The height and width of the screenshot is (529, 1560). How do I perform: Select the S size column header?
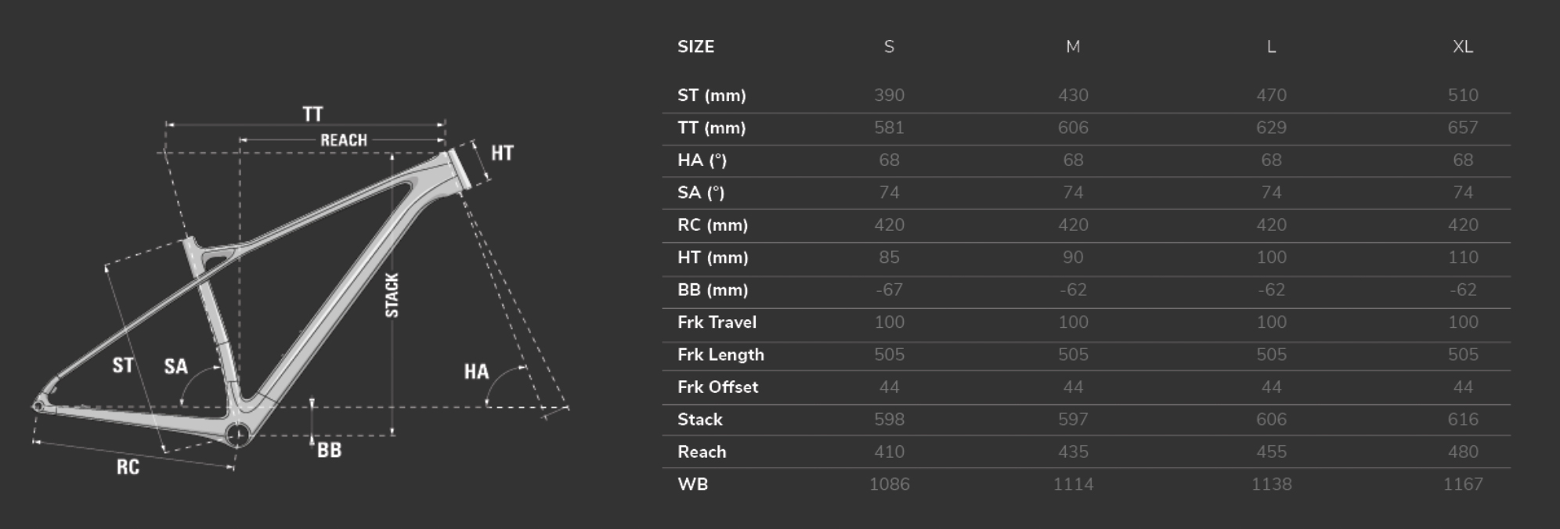click(x=889, y=47)
